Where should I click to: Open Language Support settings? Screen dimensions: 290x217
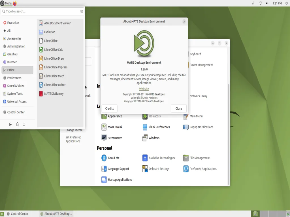pos(115,169)
